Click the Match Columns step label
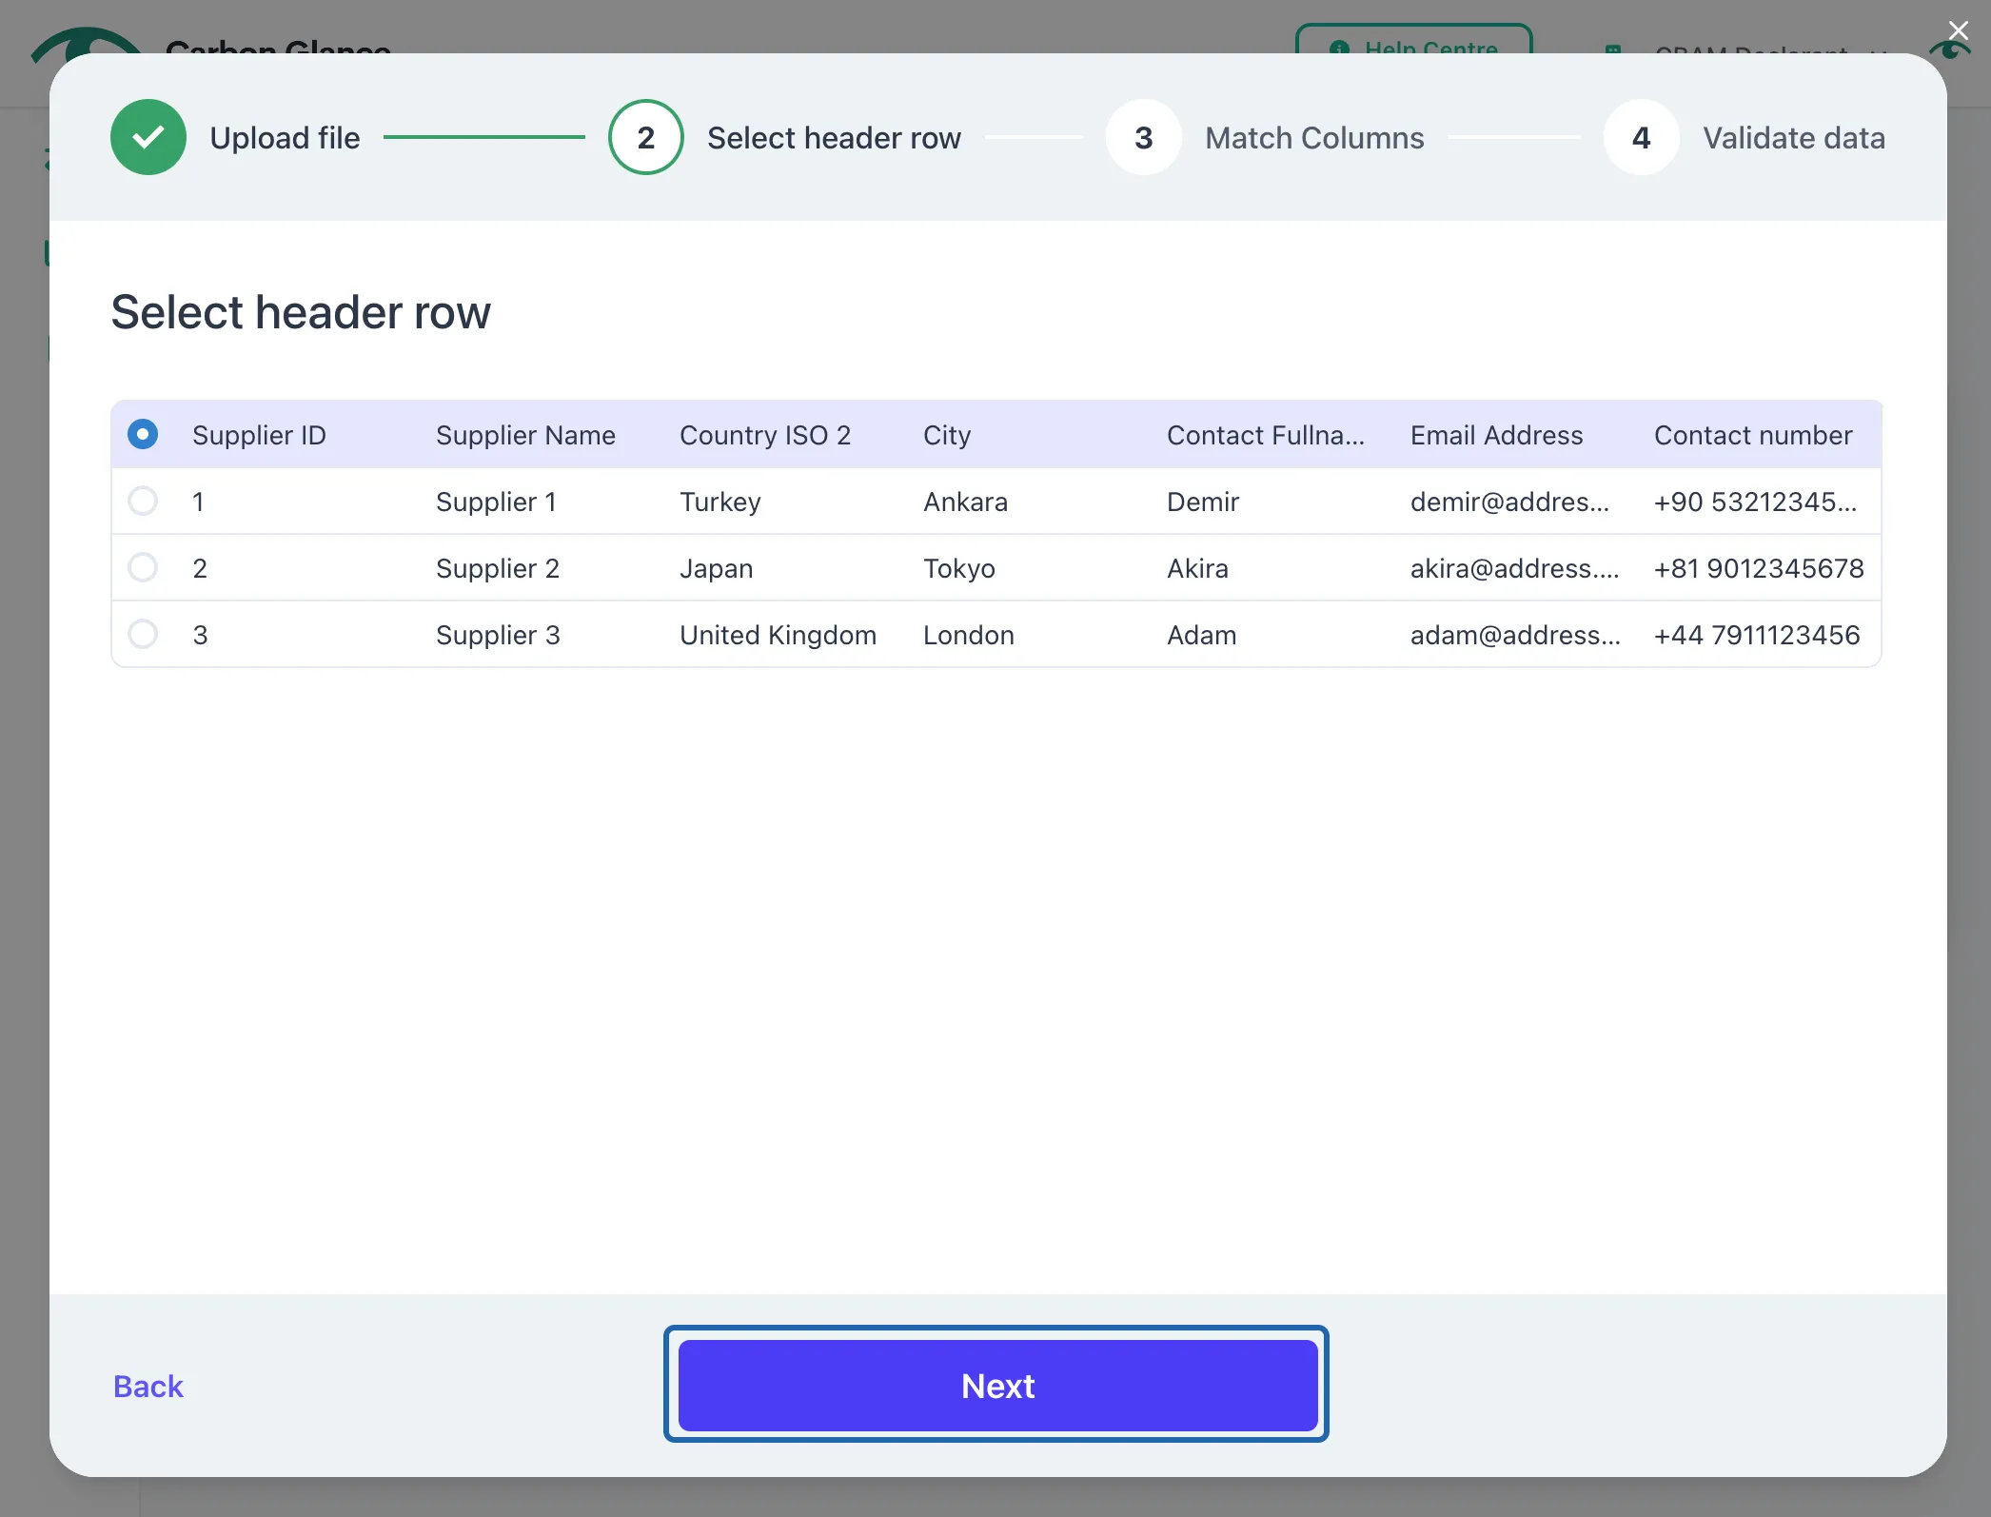The image size is (1991, 1517). 1314,138
